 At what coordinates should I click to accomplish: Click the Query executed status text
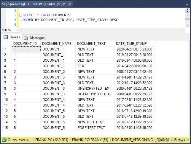click(19, 140)
